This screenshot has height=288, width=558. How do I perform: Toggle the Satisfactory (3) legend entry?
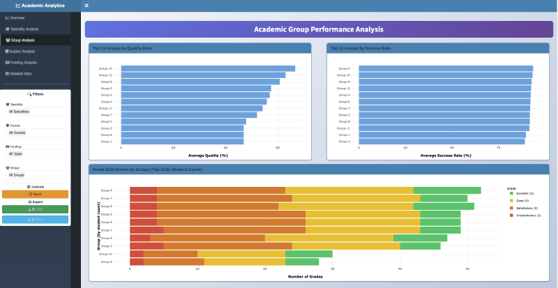524,209
